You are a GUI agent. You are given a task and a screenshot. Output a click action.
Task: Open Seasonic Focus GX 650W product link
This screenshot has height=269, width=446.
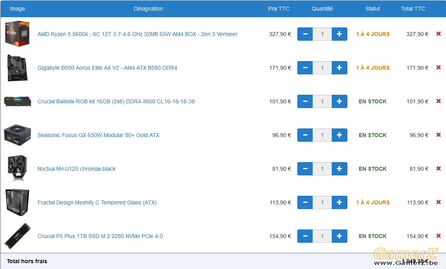tap(99, 135)
